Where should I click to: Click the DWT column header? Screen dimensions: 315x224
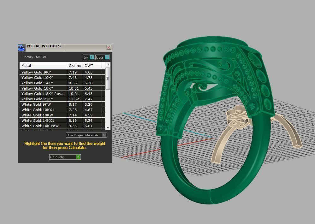point(92,66)
